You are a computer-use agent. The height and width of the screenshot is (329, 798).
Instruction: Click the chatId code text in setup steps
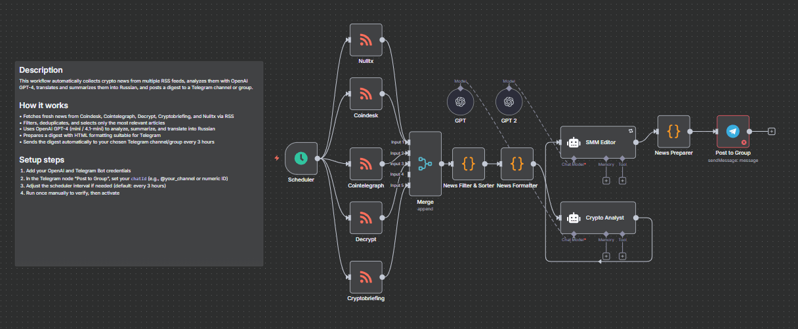[x=139, y=178]
